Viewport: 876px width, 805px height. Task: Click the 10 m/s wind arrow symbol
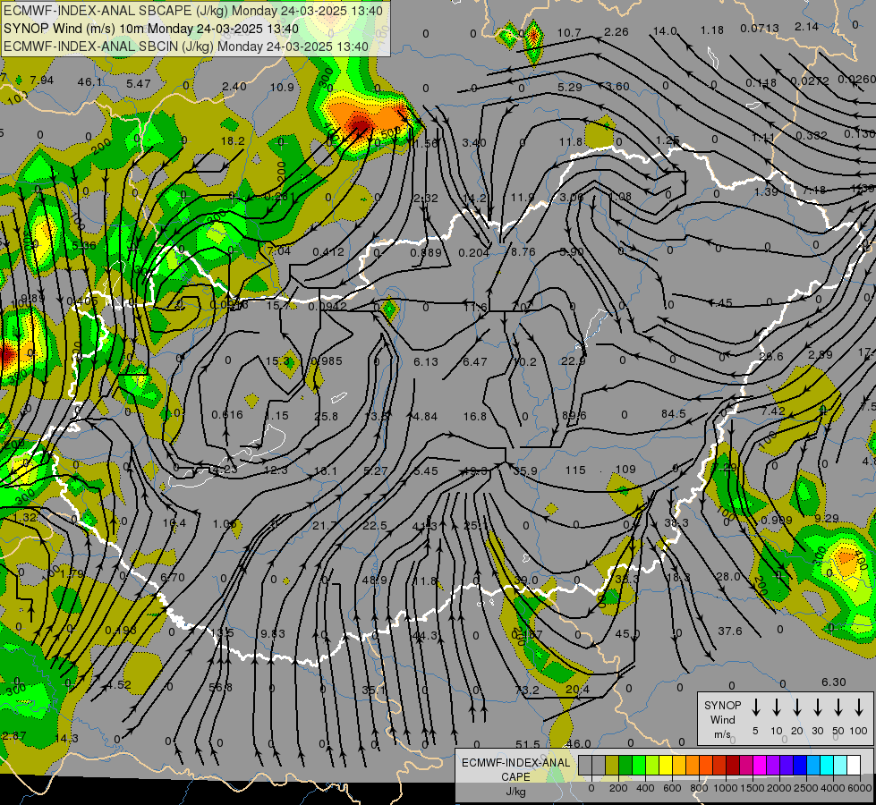tap(777, 708)
